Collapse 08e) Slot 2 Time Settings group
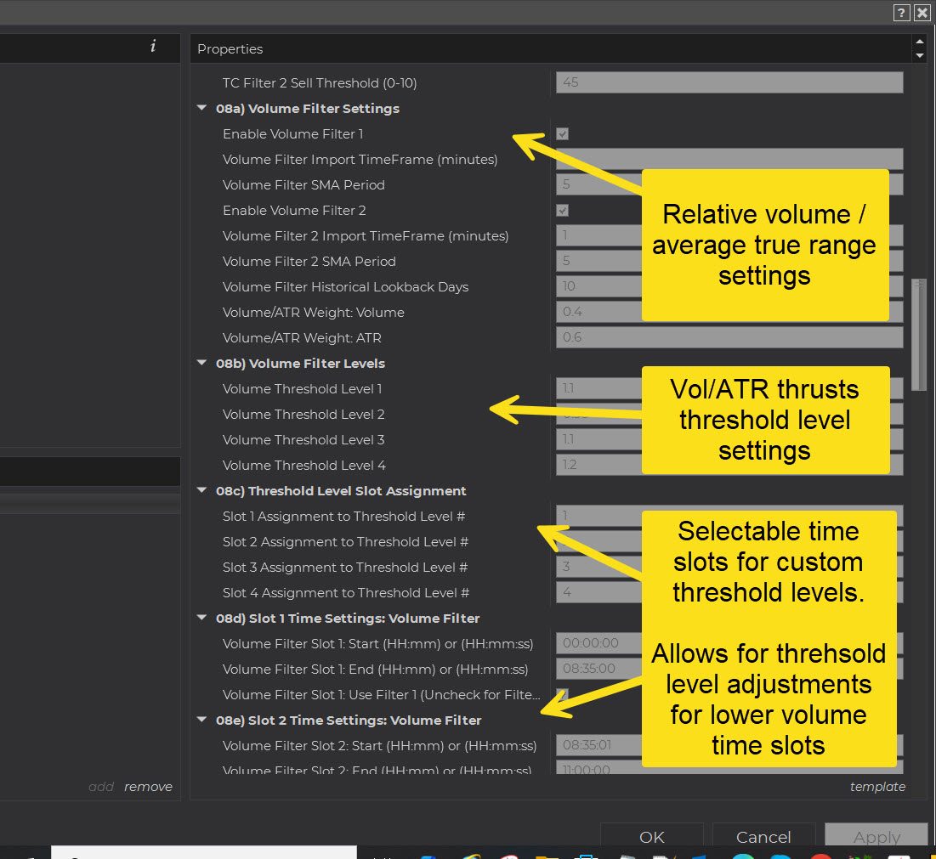 click(x=202, y=721)
